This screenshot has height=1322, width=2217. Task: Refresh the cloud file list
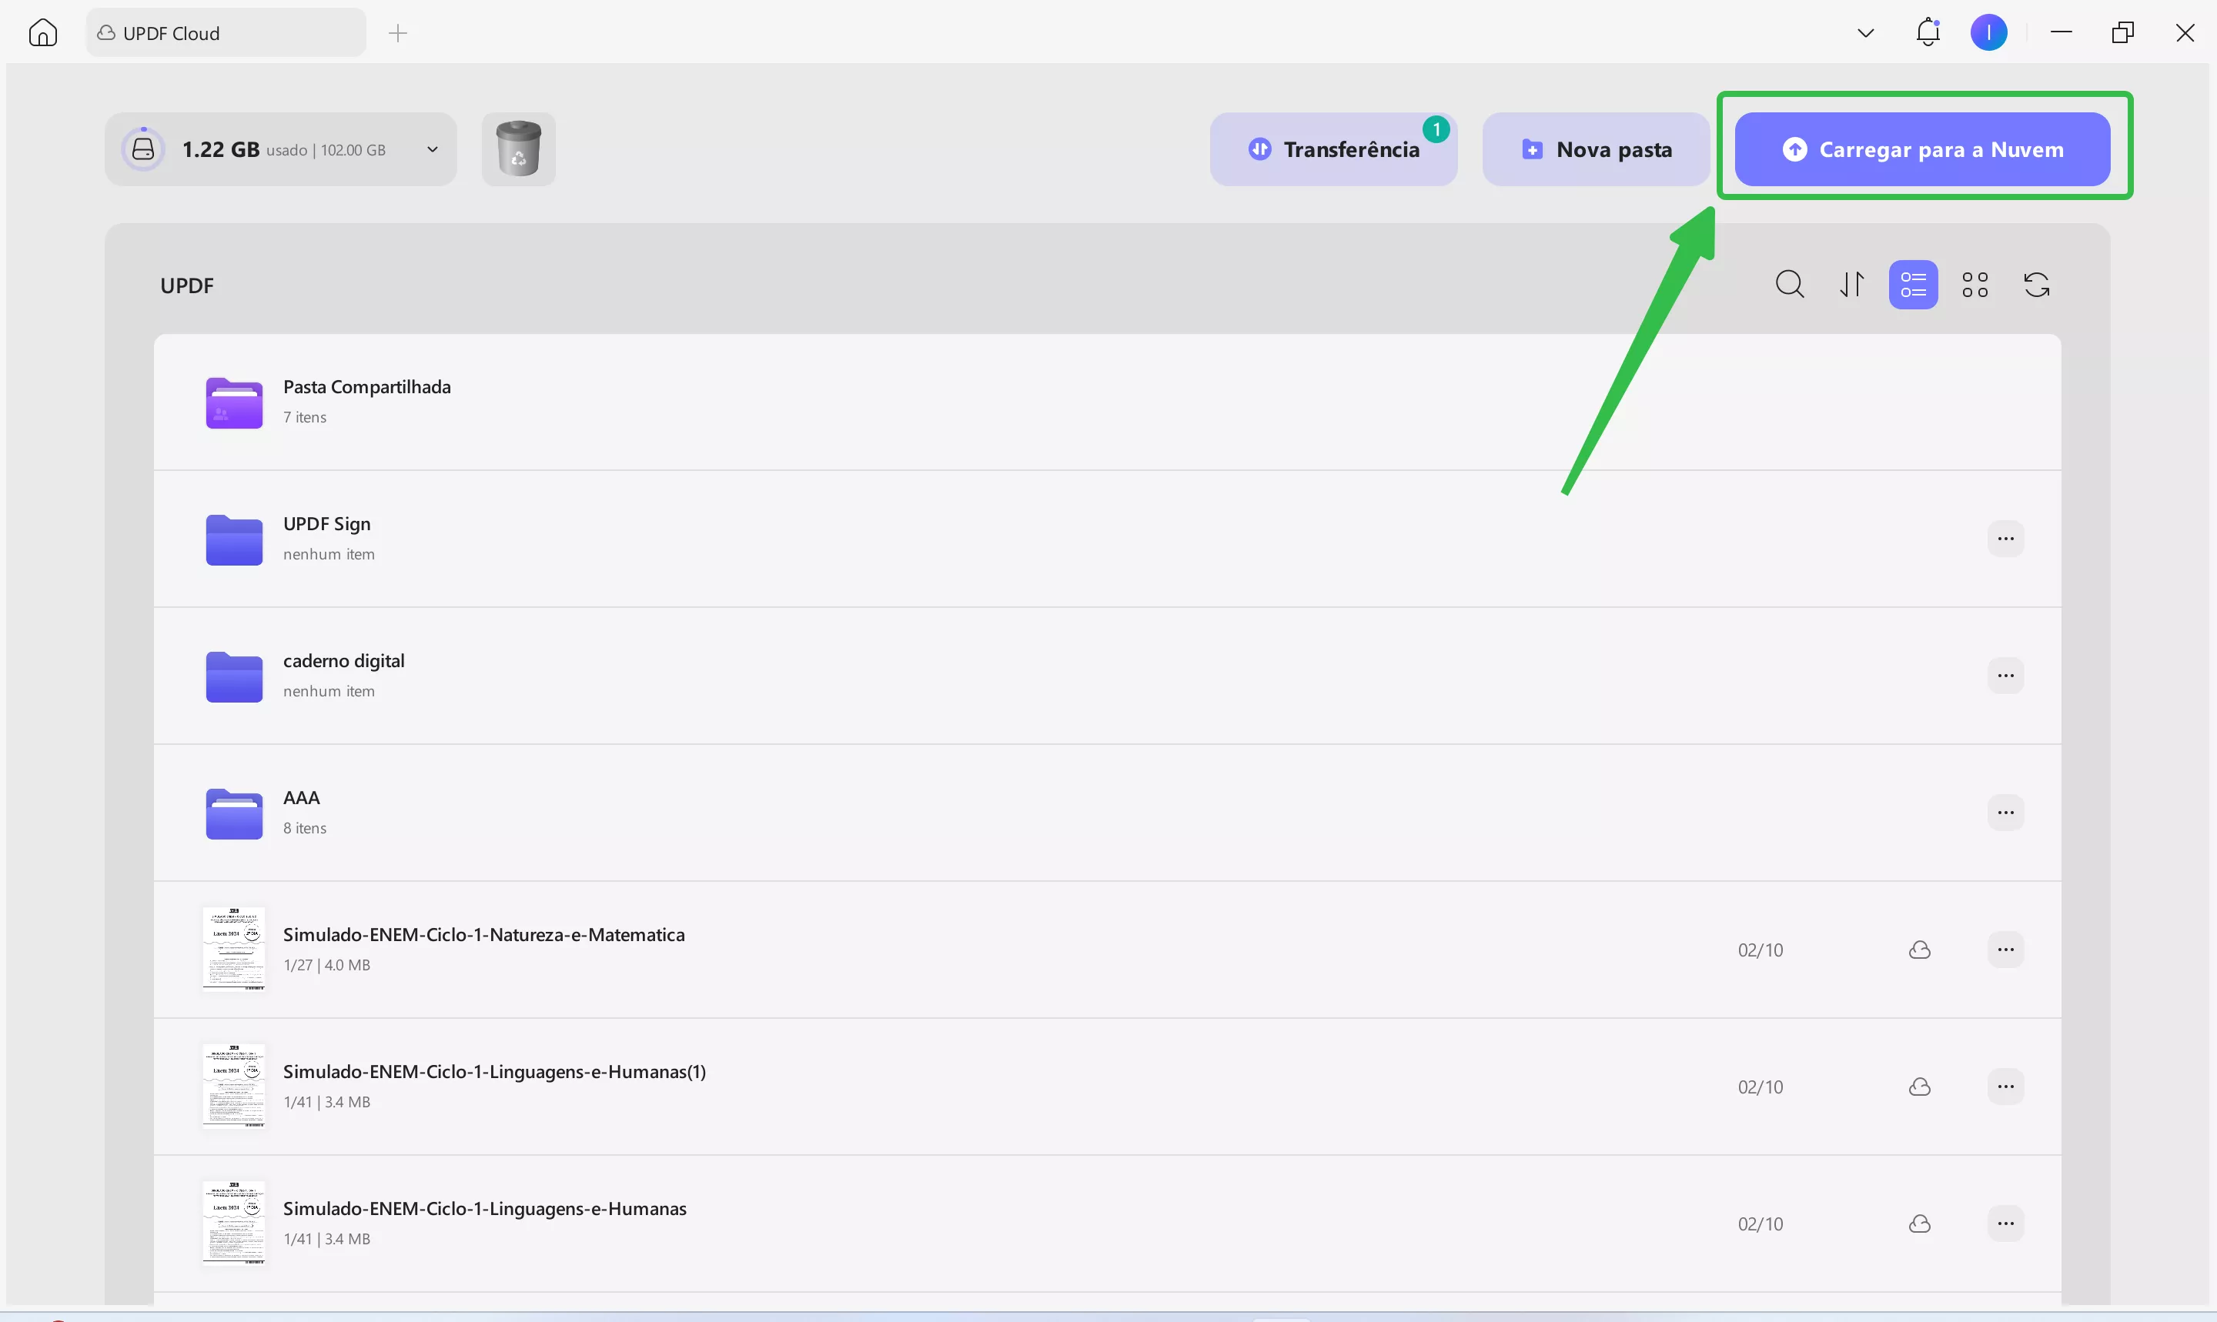click(x=2037, y=285)
